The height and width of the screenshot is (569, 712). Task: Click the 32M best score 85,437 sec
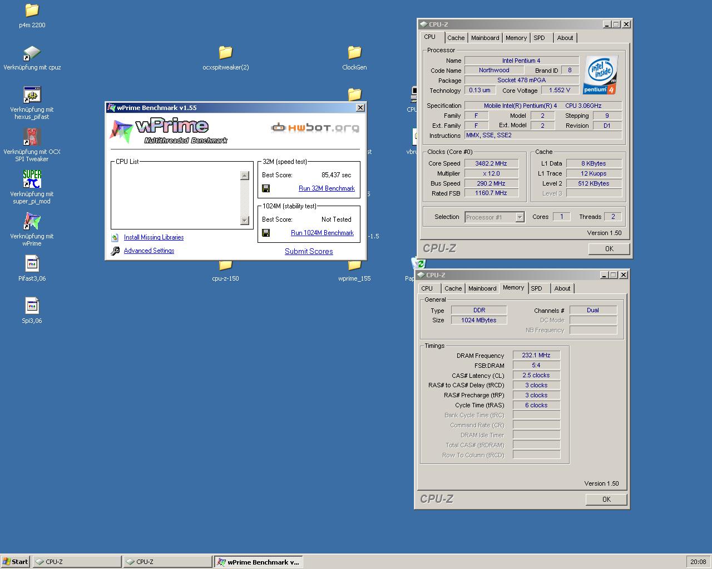[337, 175]
